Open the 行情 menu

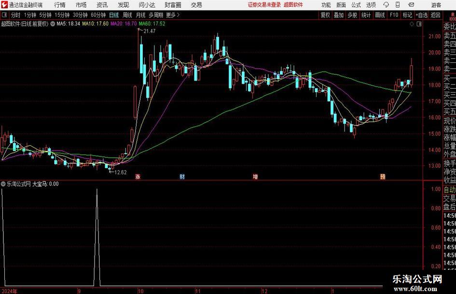coord(60,5)
